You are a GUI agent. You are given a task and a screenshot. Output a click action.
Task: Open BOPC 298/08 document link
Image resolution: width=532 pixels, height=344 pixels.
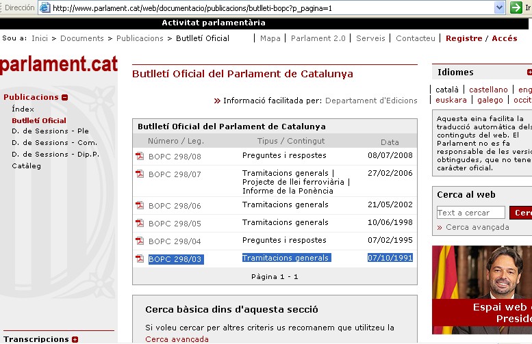coord(175,157)
